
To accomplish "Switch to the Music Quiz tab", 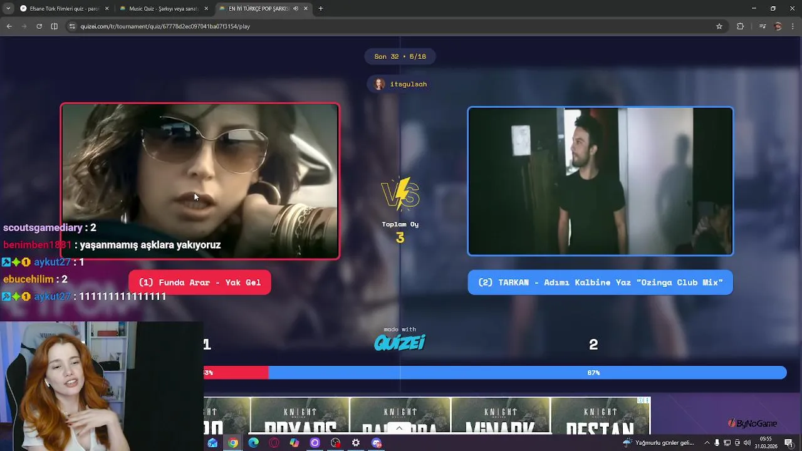I will (164, 9).
